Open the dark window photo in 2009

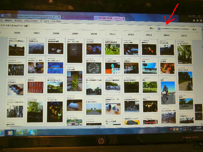75,53
